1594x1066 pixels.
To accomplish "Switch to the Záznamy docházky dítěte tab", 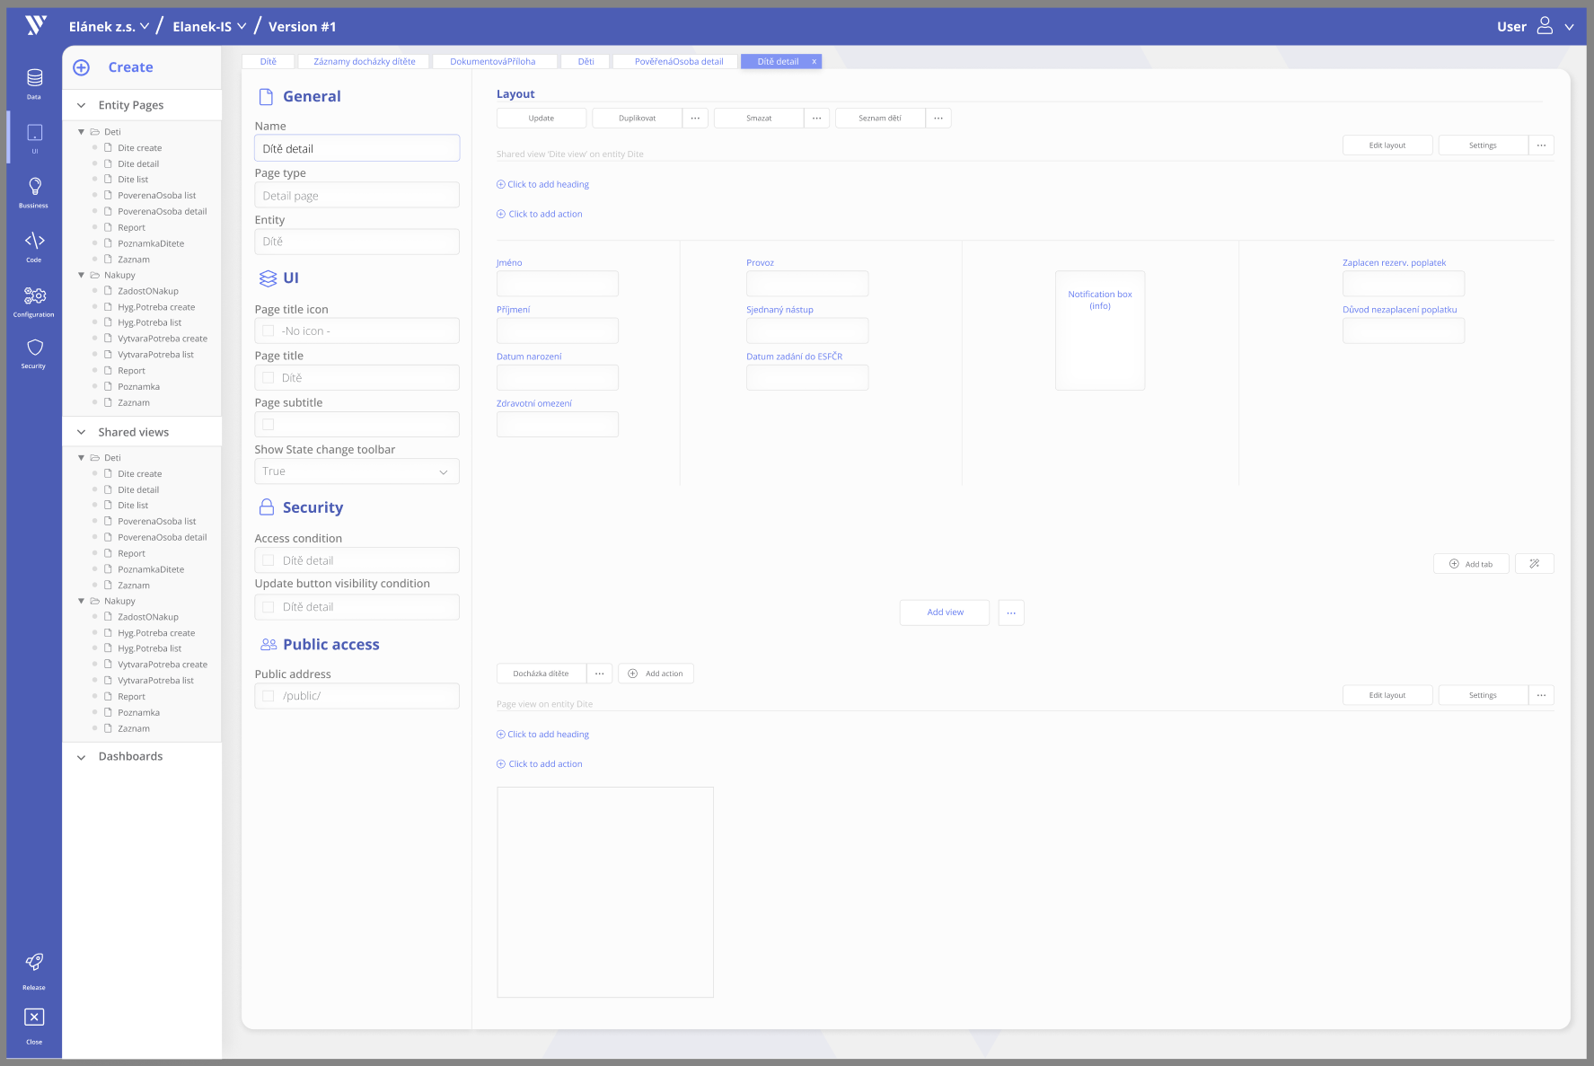I will tap(364, 62).
